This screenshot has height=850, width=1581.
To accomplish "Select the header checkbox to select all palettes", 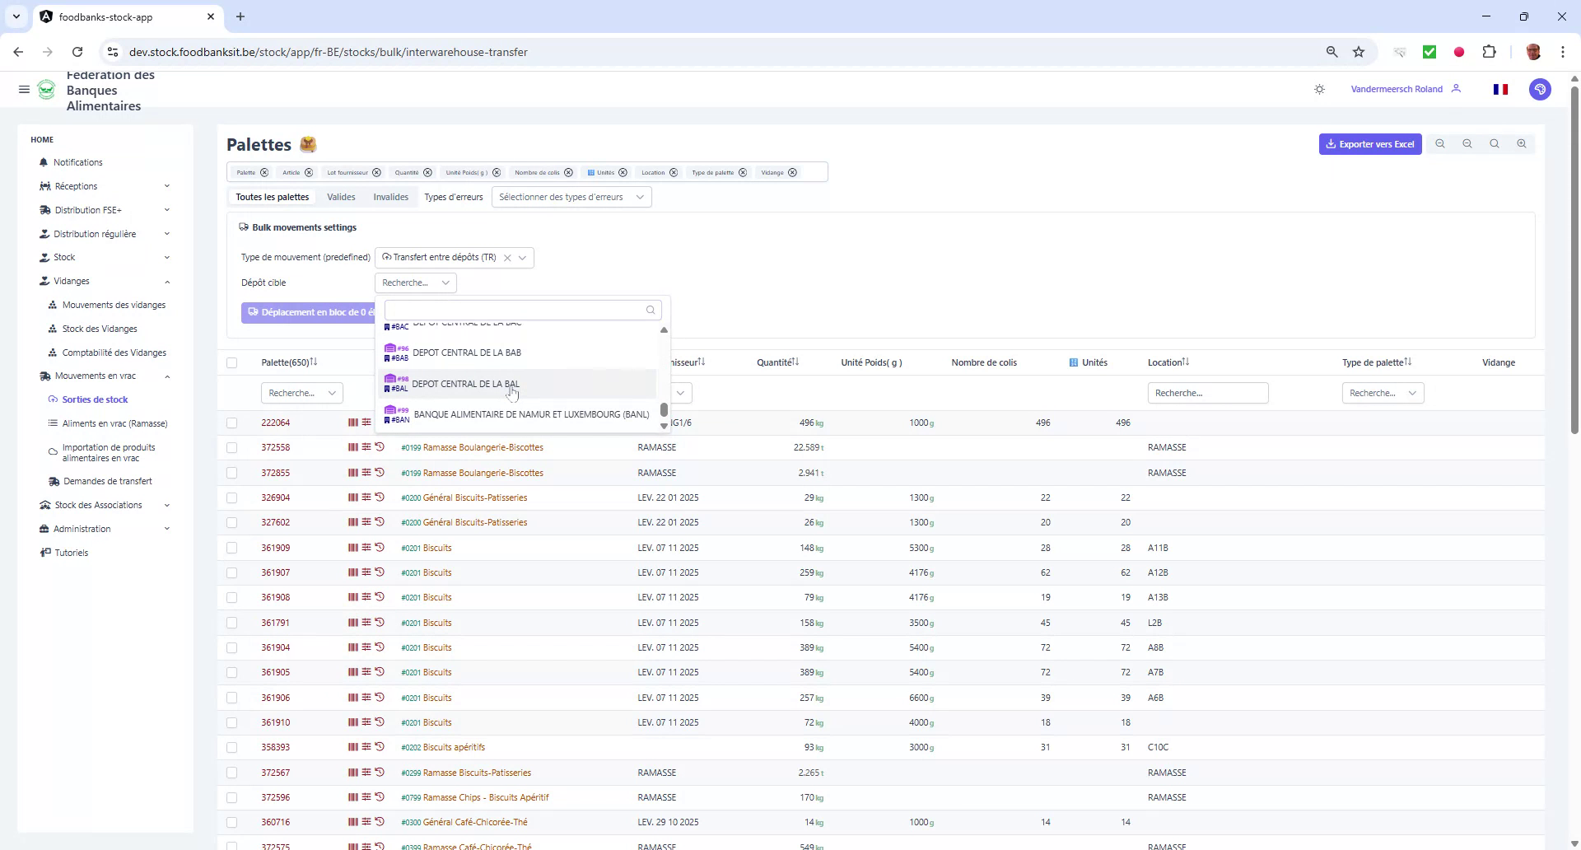I will tap(232, 362).
